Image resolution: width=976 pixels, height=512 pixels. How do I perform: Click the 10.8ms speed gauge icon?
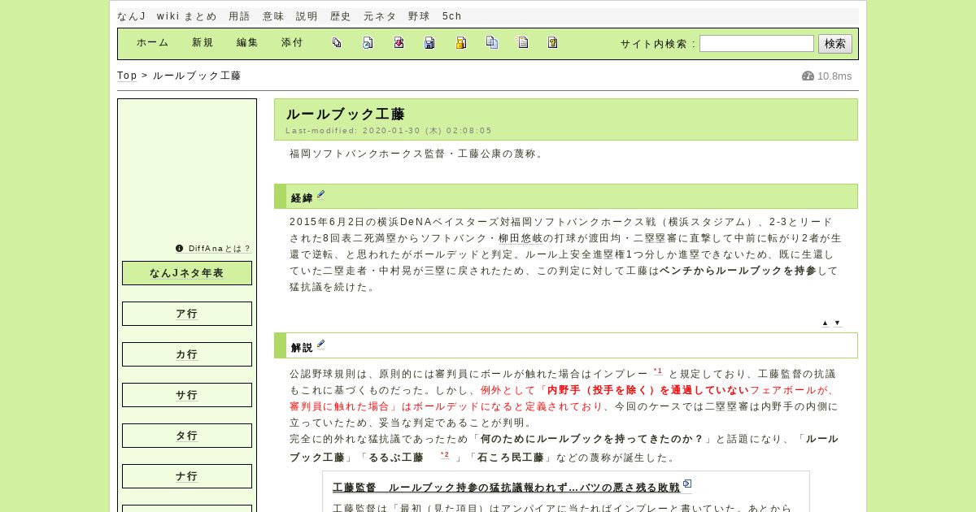click(x=808, y=76)
